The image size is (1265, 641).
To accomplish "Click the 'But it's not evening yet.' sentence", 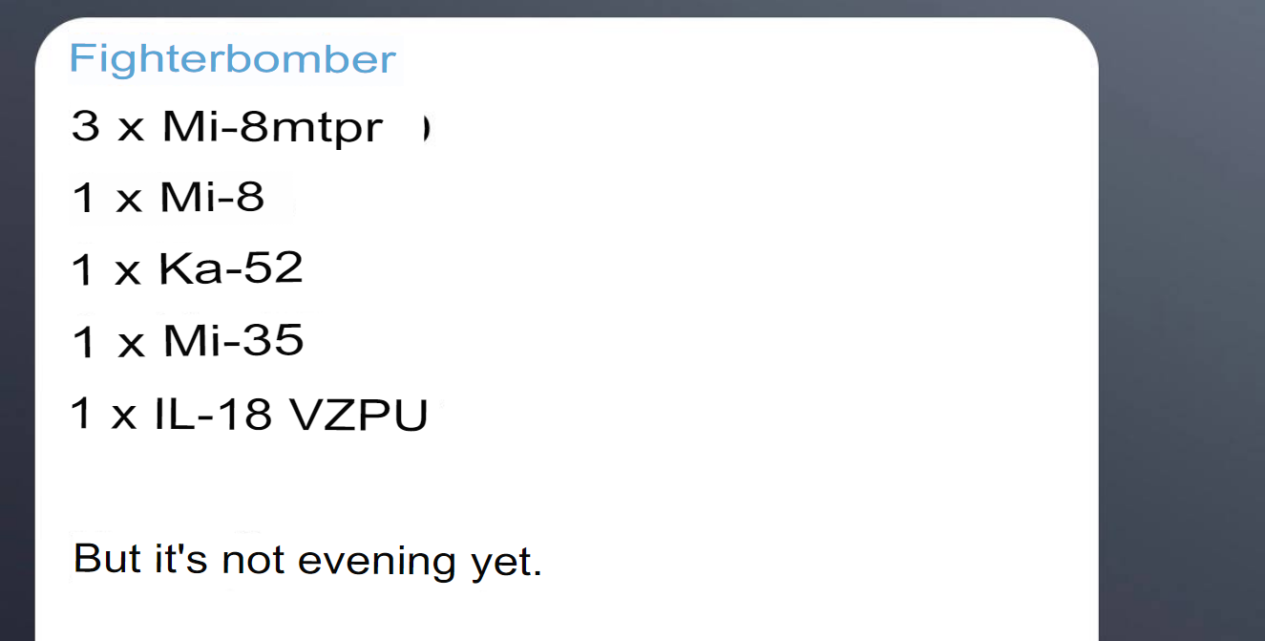I will point(307,560).
